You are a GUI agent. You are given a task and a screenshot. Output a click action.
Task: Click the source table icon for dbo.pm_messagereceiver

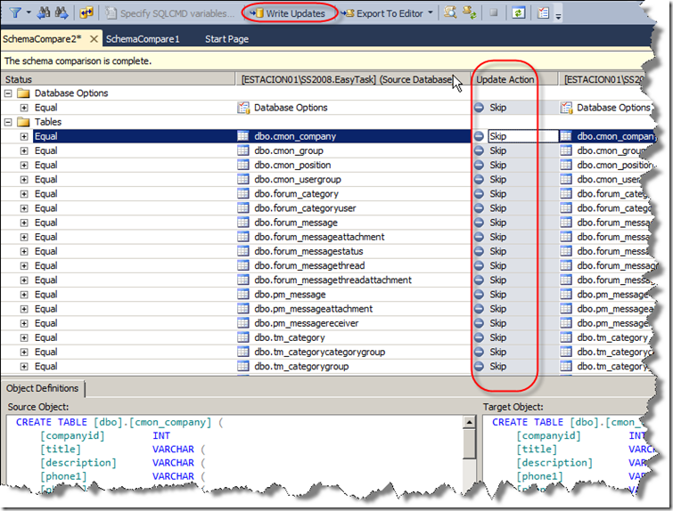click(243, 323)
